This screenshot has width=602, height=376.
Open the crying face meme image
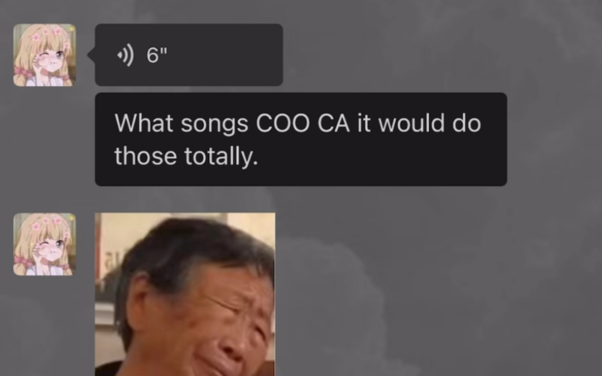coord(185,294)
